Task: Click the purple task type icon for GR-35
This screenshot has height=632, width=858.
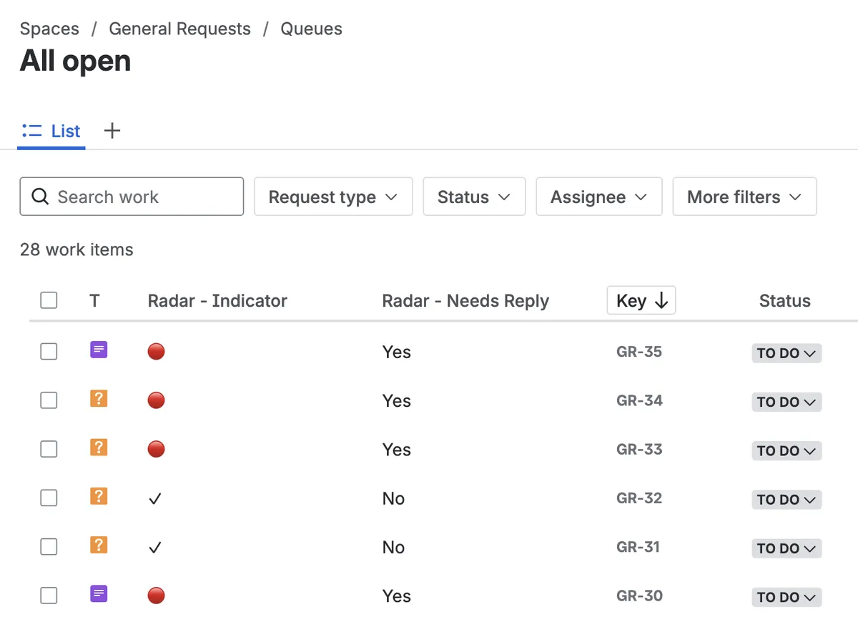Action: click(x=99, y=350)
